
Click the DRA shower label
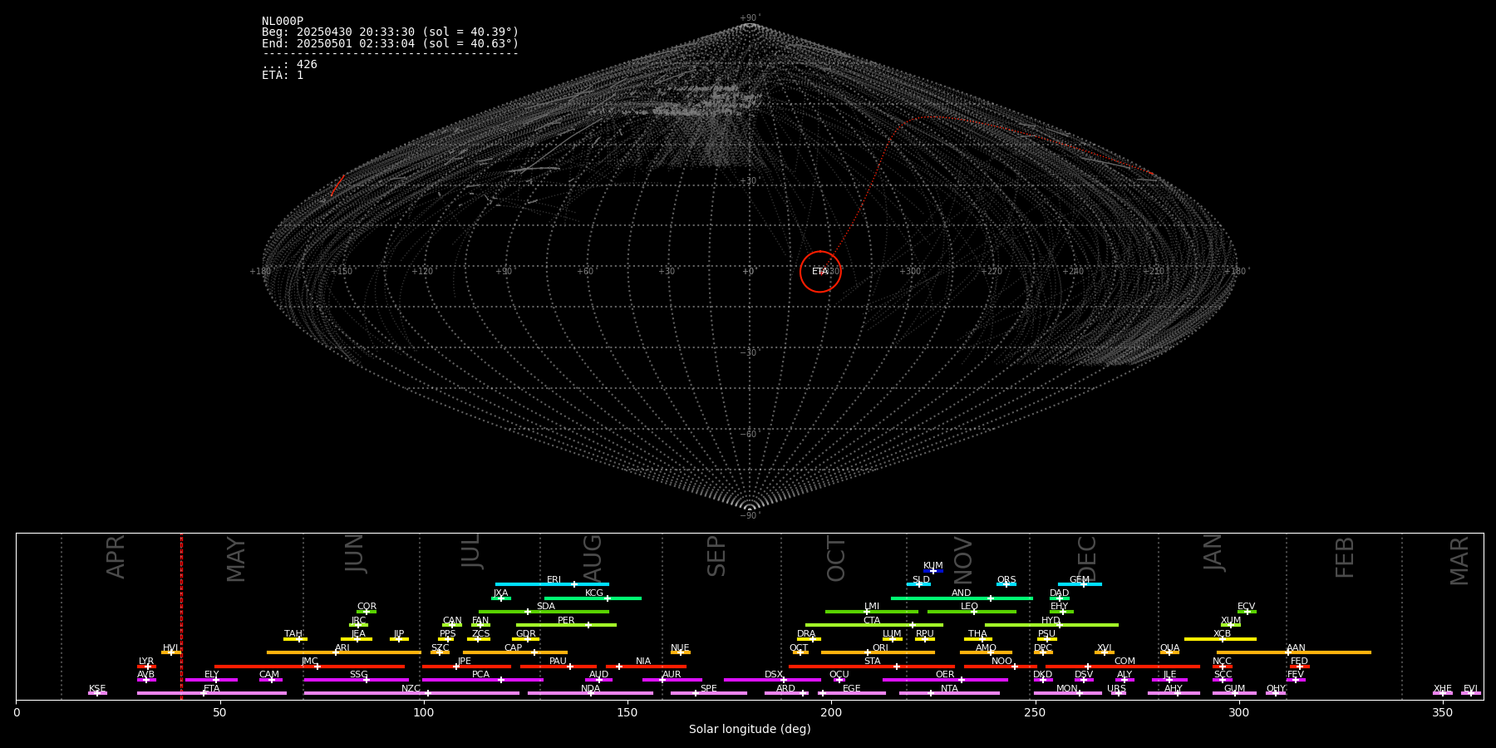coord(806,634)
